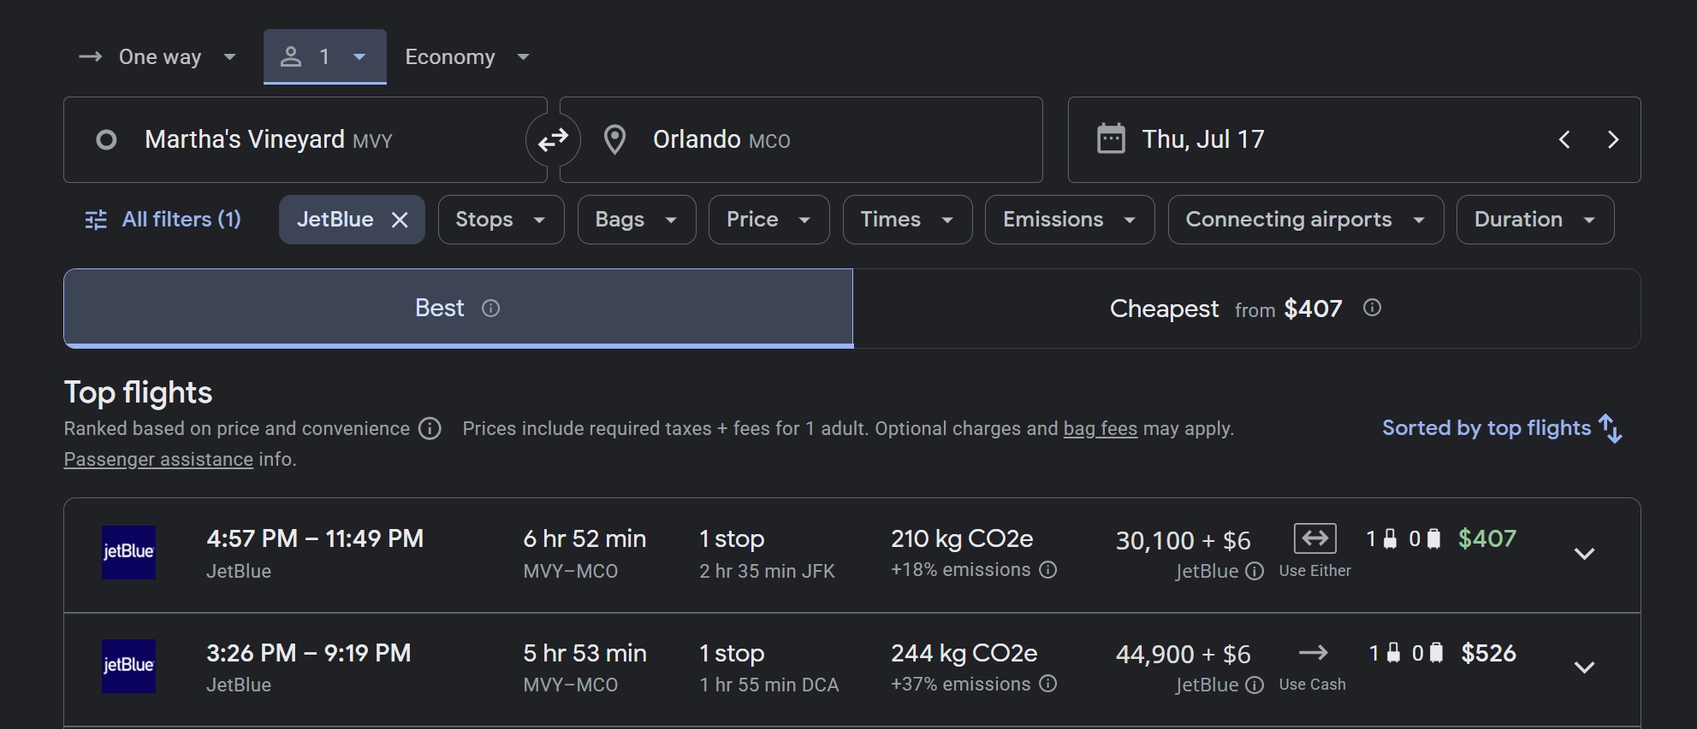Viewport: 1697px width, 729px height.
Task: Click the All filters sliders icon
Action: [x=96, y=220]
